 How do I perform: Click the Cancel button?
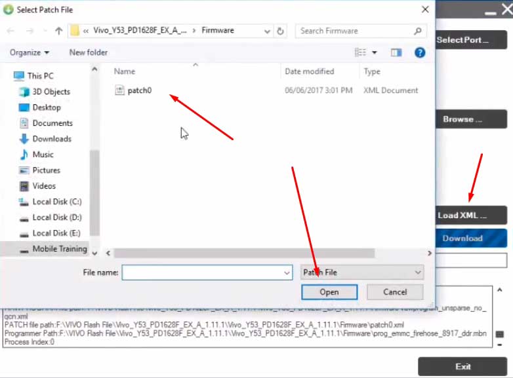[395, 292]
